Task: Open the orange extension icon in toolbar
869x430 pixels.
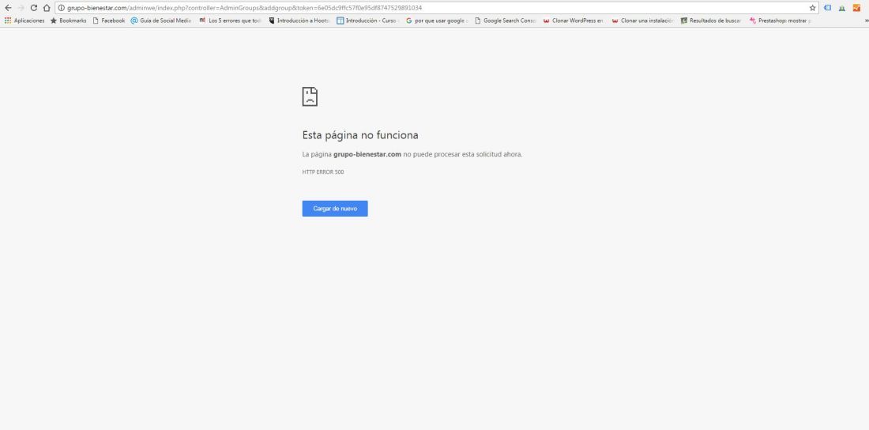Action: [856, 8]
